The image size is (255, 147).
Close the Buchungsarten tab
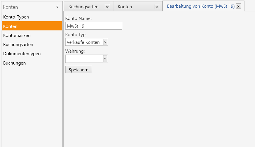pyautogui.click(x=107, y=7)
